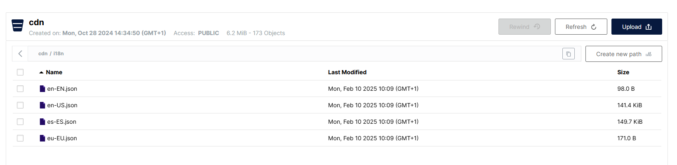Select the es-ES.json row checkbox
The width and height of the screenshot is (677, 165).
coord(20,122)
